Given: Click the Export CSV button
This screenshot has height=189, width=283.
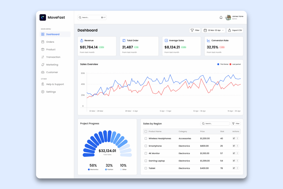Looking at the screenshot, I should 235,30.
